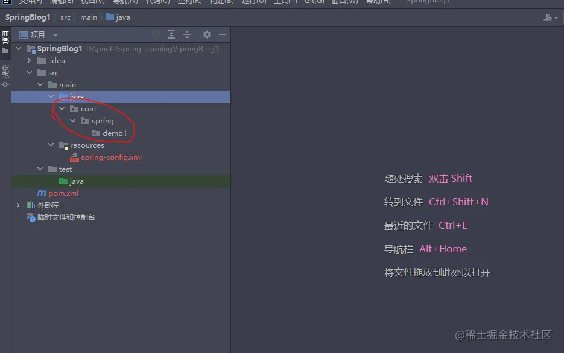Click the demo1 package icon
This screenshot has width=564, height=353.
tap(96, 133)
